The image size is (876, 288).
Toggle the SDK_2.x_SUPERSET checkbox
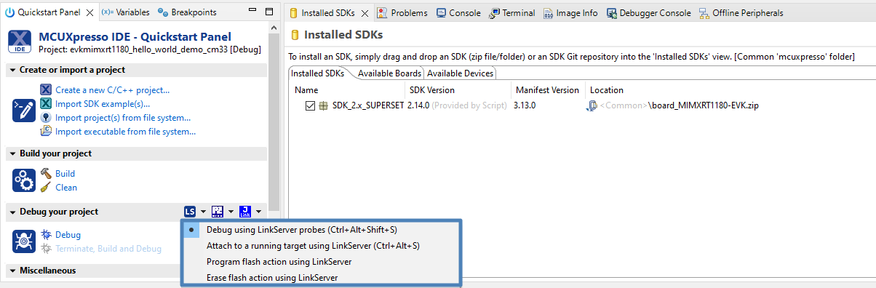pos(311,105)
